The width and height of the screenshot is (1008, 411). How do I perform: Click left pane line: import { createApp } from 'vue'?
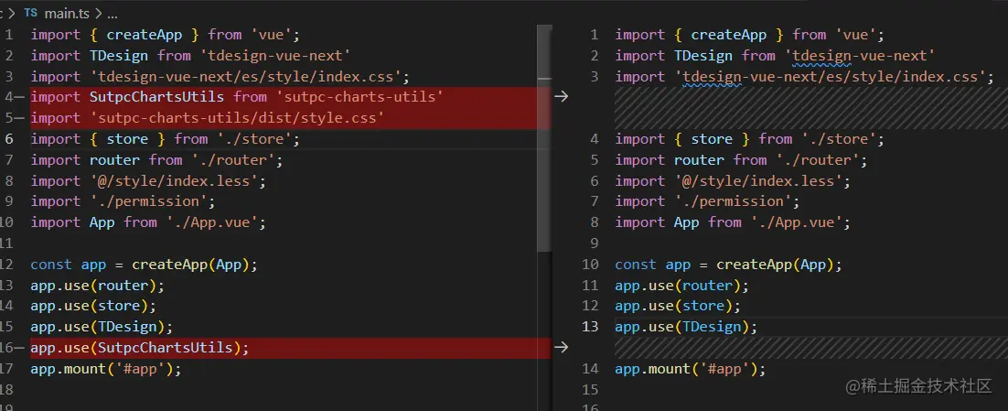tap(166, 35)
